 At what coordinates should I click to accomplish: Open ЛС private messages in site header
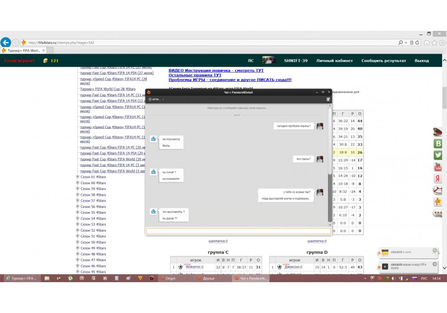[251, 60]
